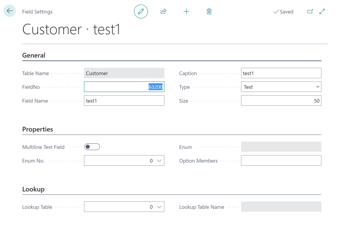Collapse the General section header

tap(34, 55)
